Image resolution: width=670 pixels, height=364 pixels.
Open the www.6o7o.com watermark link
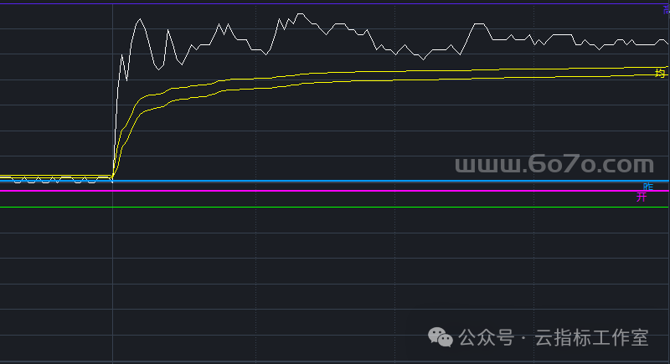(554, 164)
